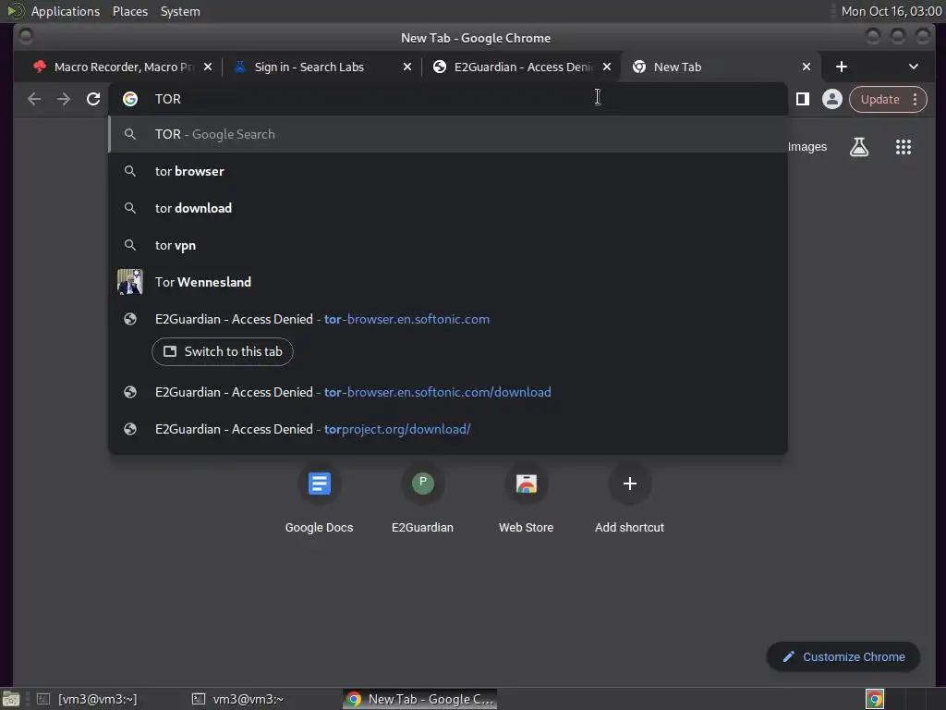Click show desktop icon in bottom panel

11,699
